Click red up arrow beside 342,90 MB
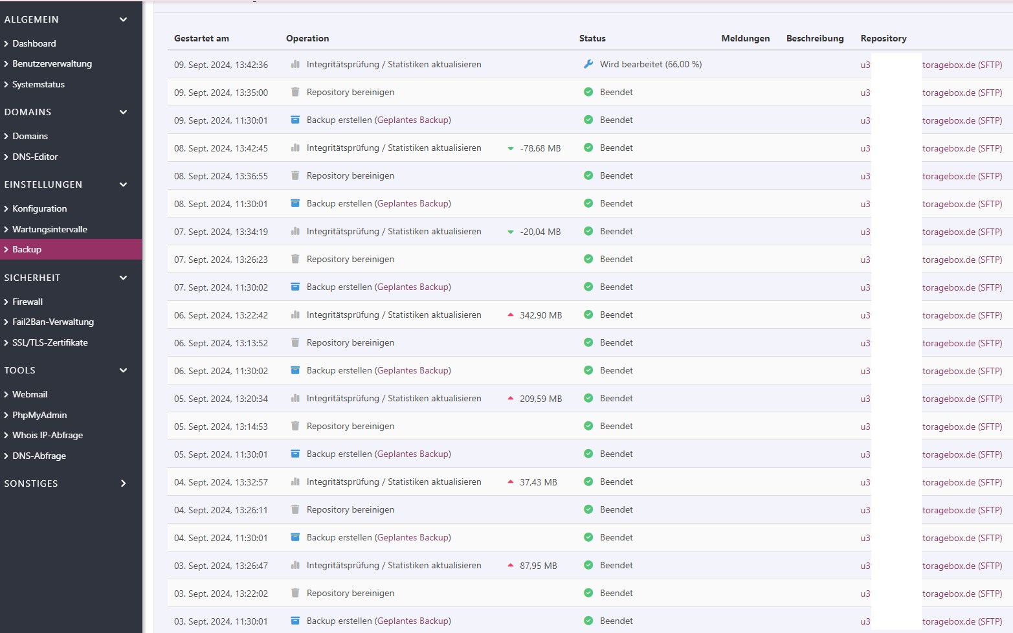 point(511,315)
